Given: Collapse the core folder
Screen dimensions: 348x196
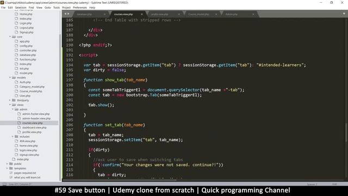Looking at the screenshot, I should click(x=10, y=36).
